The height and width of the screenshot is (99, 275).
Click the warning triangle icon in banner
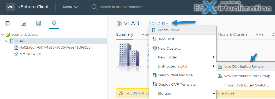click(121, 93)
